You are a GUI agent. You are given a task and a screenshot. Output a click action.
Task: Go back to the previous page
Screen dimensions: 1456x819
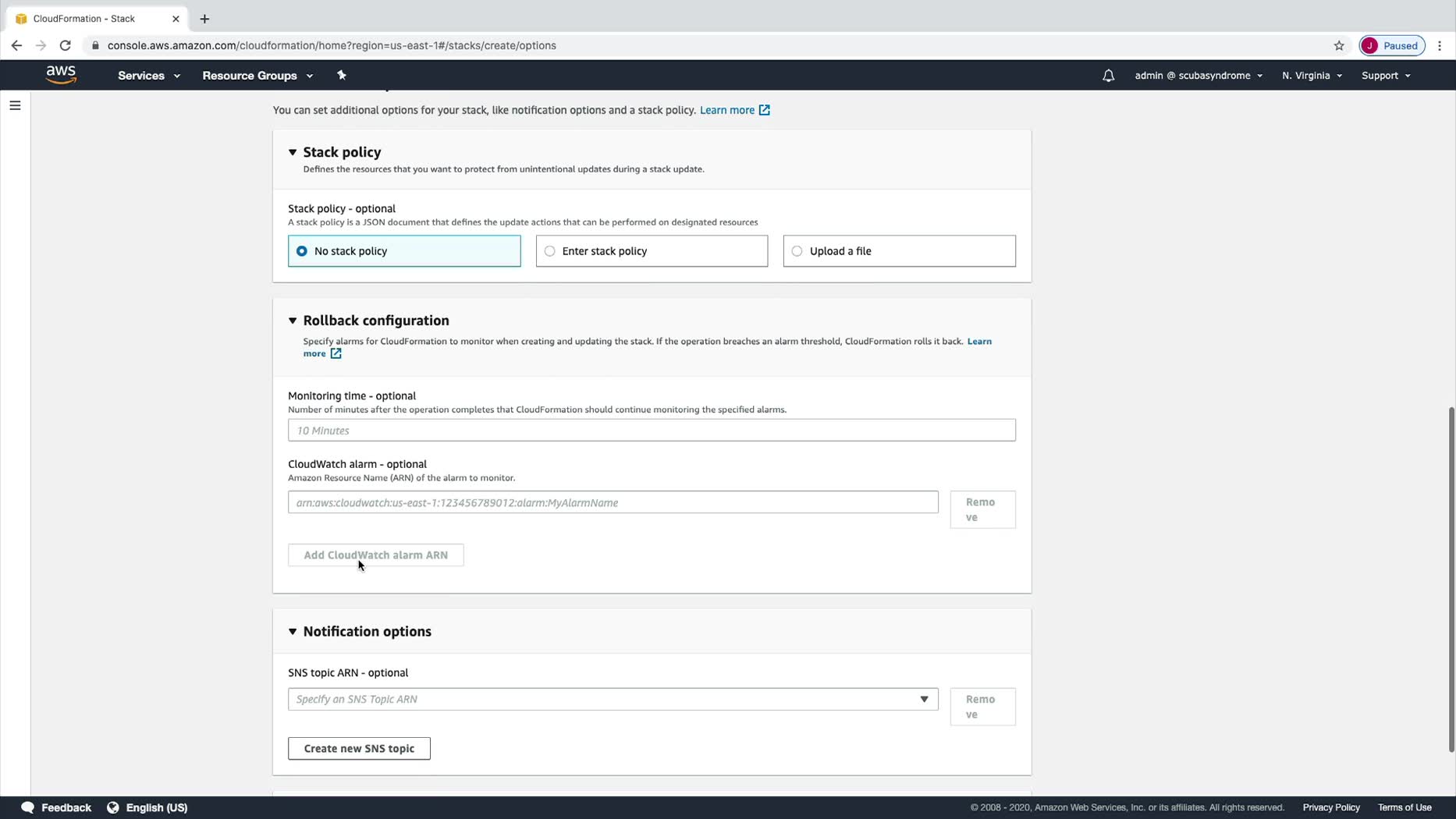point(16,45)
